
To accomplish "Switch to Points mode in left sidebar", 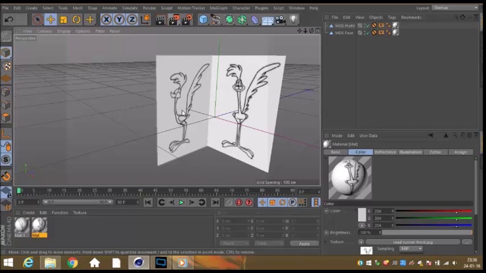I will [6, 91].
